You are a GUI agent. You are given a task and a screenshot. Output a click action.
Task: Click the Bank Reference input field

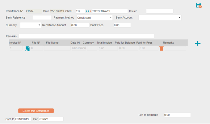point(42,17)
